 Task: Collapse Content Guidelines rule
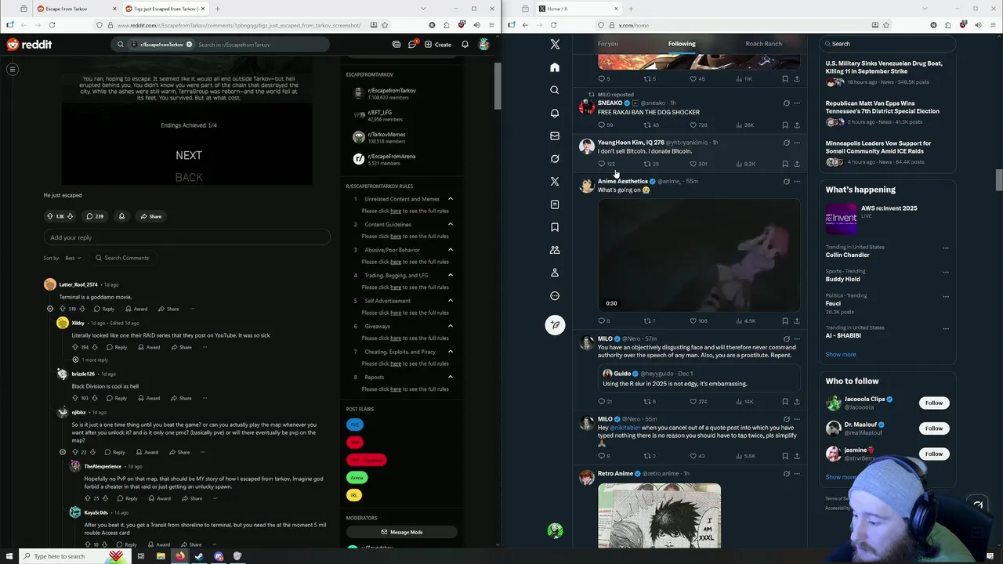[451, 224]
